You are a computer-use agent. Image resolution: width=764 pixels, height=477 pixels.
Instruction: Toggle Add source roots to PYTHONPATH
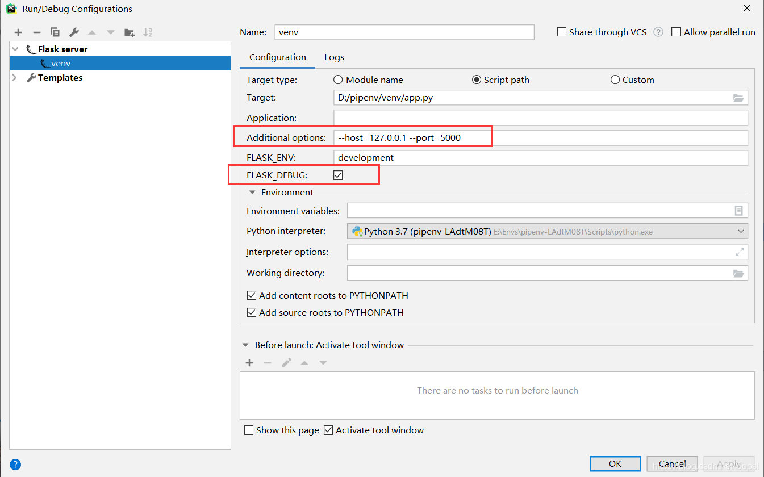coord(252,312)
